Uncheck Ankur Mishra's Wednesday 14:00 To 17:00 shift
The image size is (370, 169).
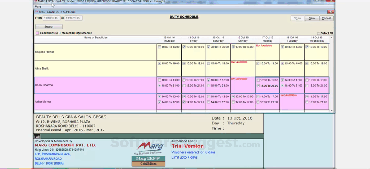(307, 97)
